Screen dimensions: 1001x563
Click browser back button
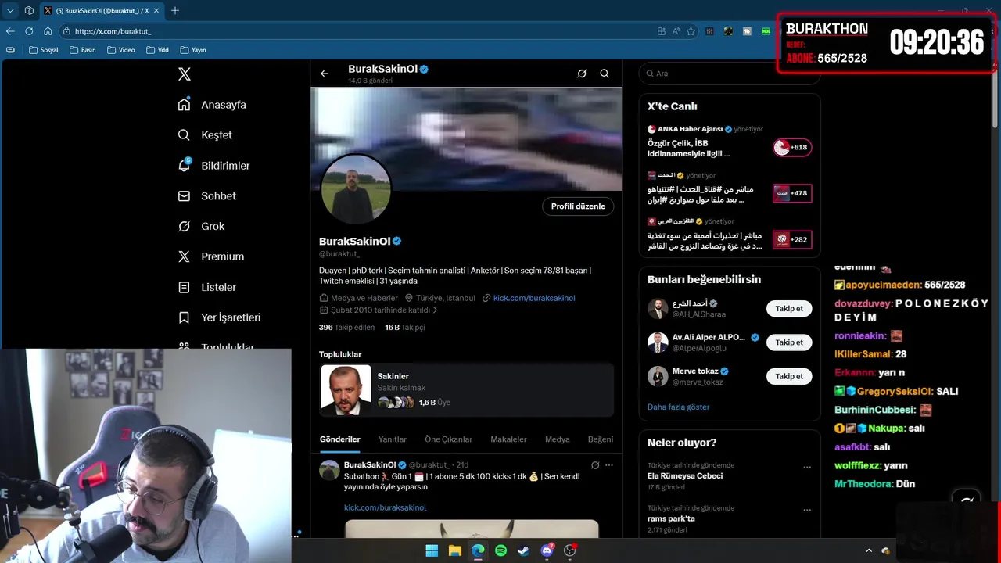(x=10, y=31)
